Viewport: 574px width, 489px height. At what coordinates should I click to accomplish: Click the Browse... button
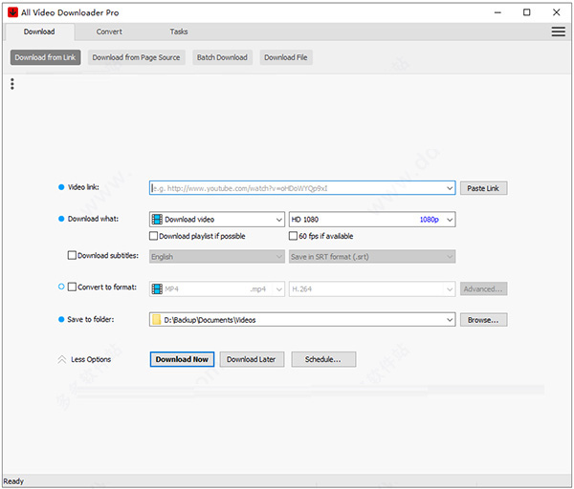point(483,320)
